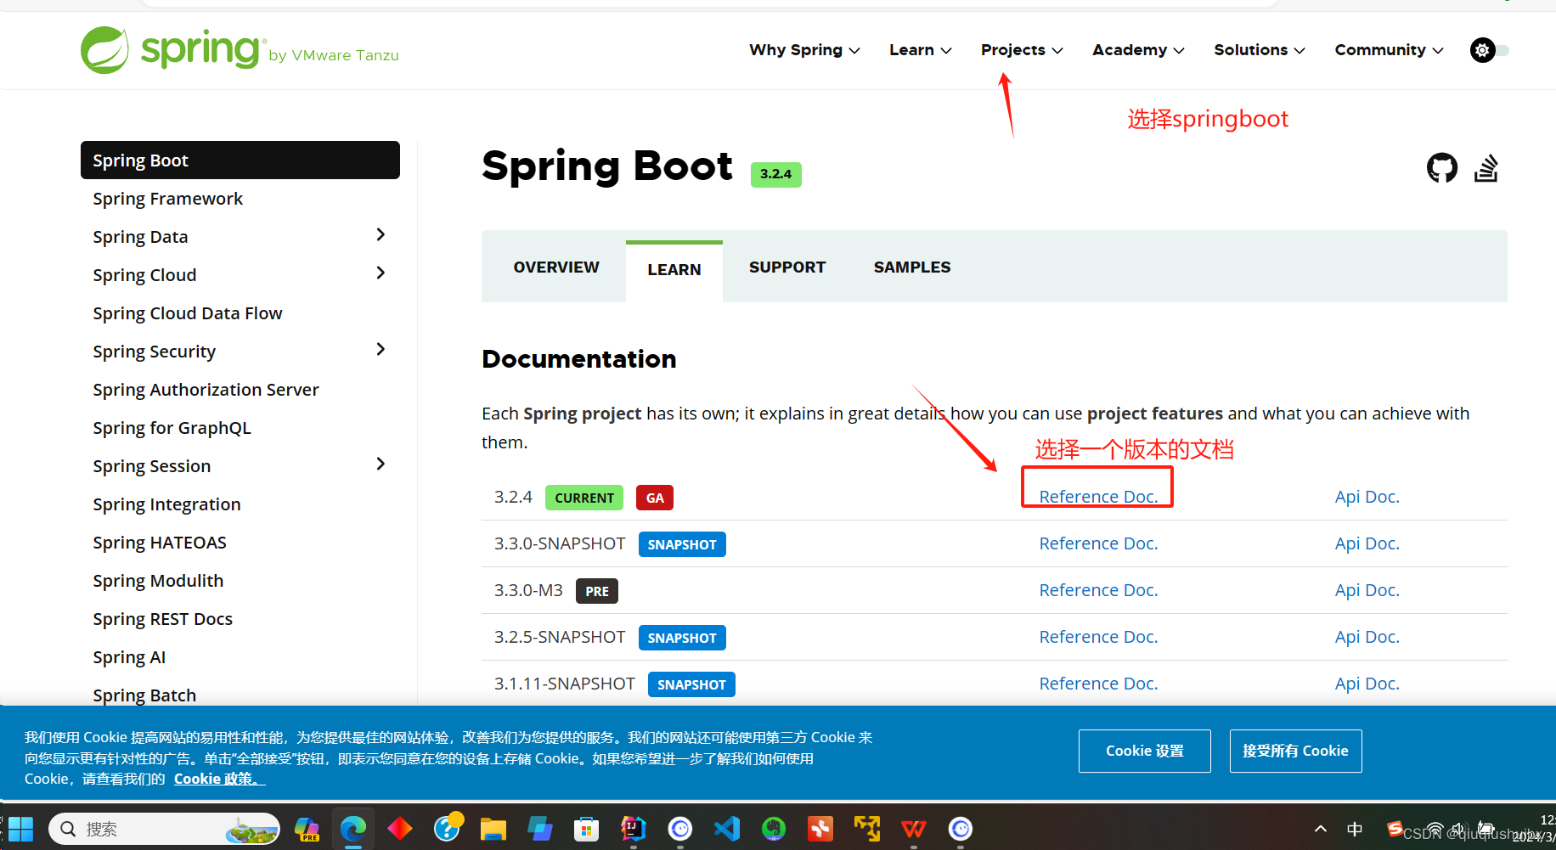Image resolution: width=1556 pixels, height=850 pixels.
Task: Expand the Solutions dropdown menu
Action: click(x=1260, y=50)
